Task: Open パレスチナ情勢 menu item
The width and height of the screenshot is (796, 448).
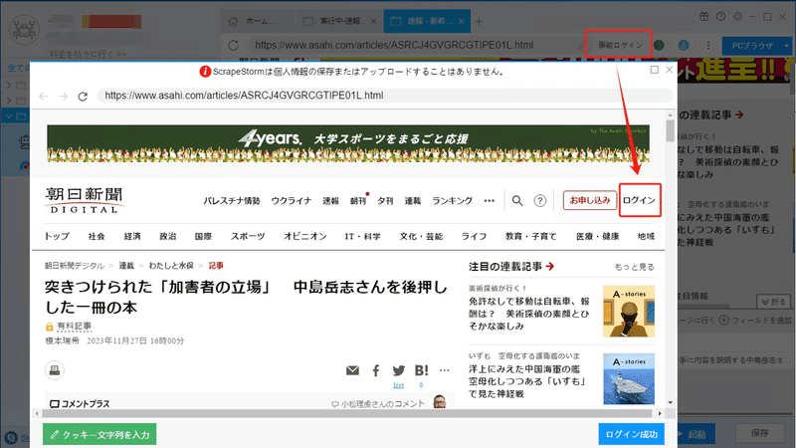Action: coord(232,201)
